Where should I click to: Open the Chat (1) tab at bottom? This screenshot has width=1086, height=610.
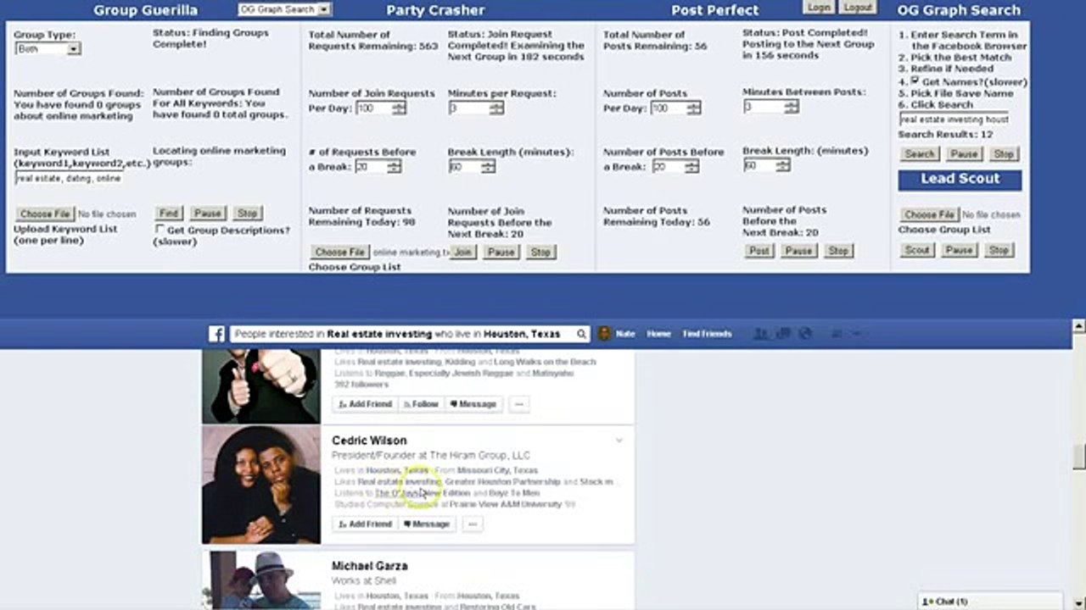[989, 602]
